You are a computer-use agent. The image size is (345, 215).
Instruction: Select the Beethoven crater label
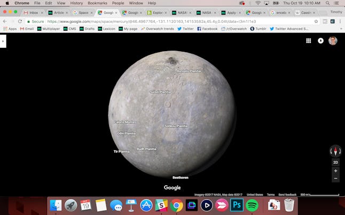[x=181, y=178]
